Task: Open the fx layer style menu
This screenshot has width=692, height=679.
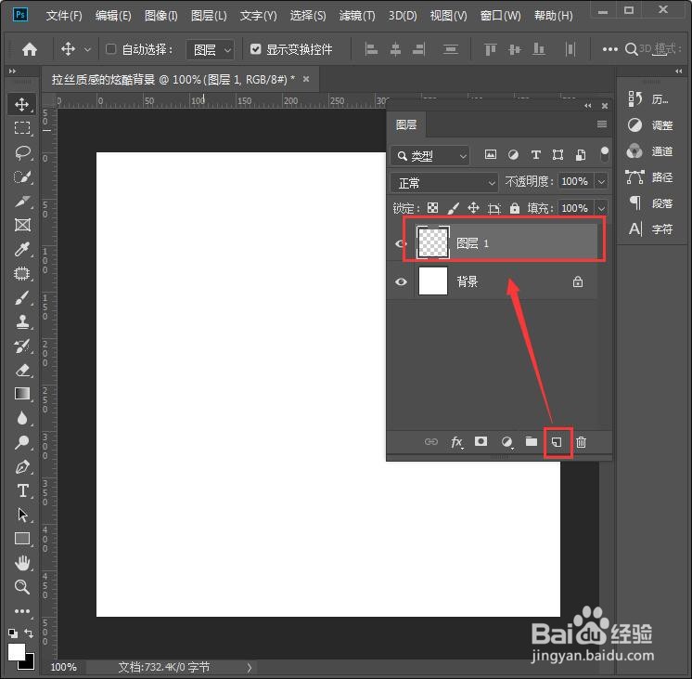Action: point(456,441)
